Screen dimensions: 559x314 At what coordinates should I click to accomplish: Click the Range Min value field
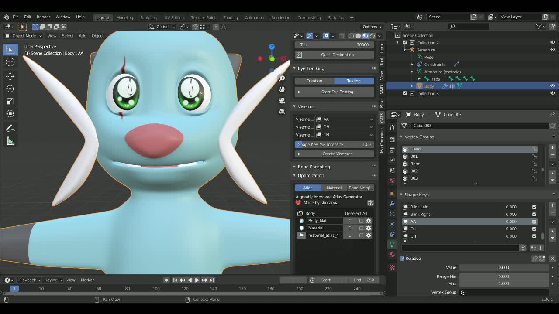[x=504, y=276]
